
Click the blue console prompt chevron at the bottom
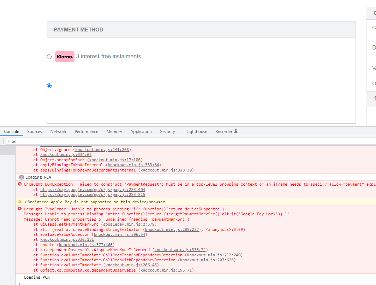20,283
